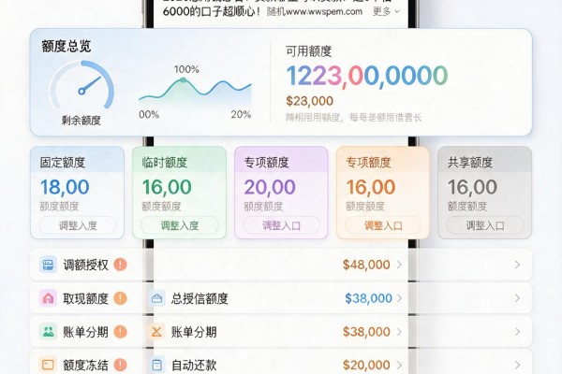Click the 剩余额度 label under the gauge
562x374 pixels.
(x=81, y=121)
